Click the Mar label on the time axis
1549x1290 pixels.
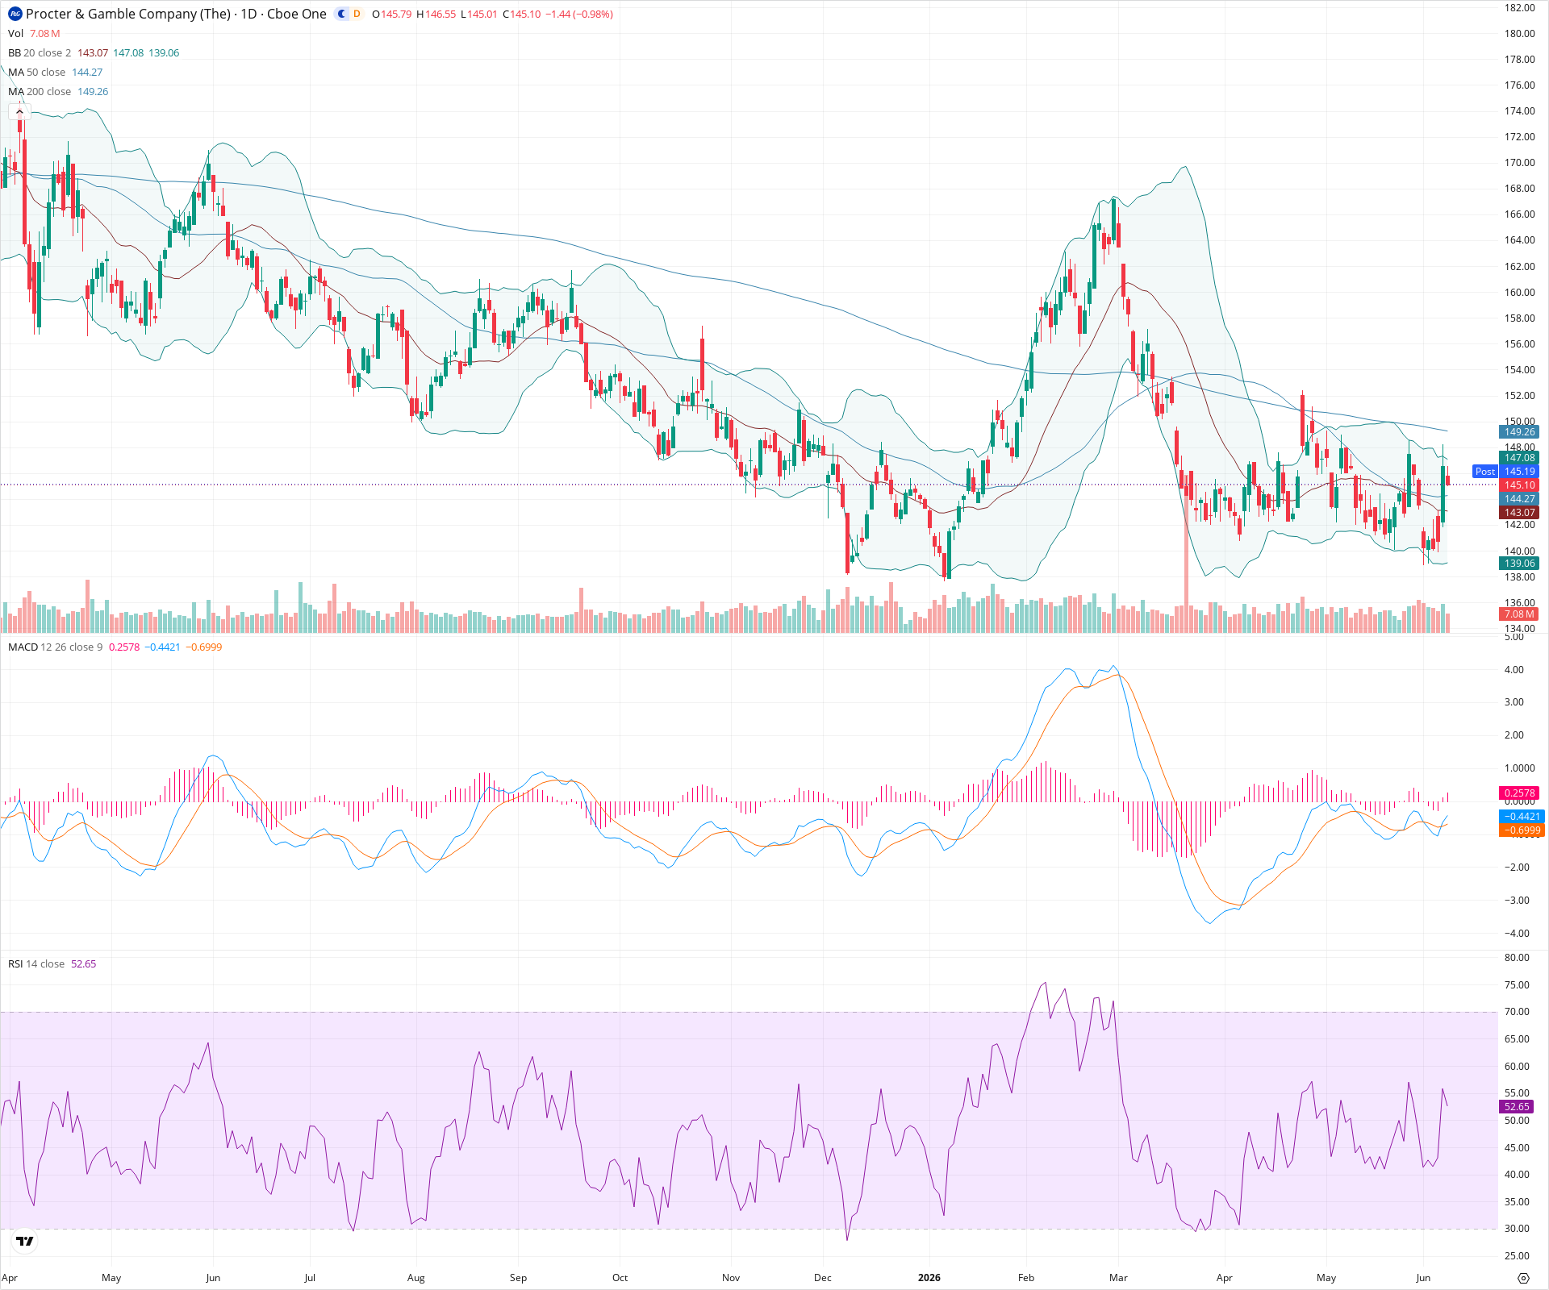click(1118, 1278)
